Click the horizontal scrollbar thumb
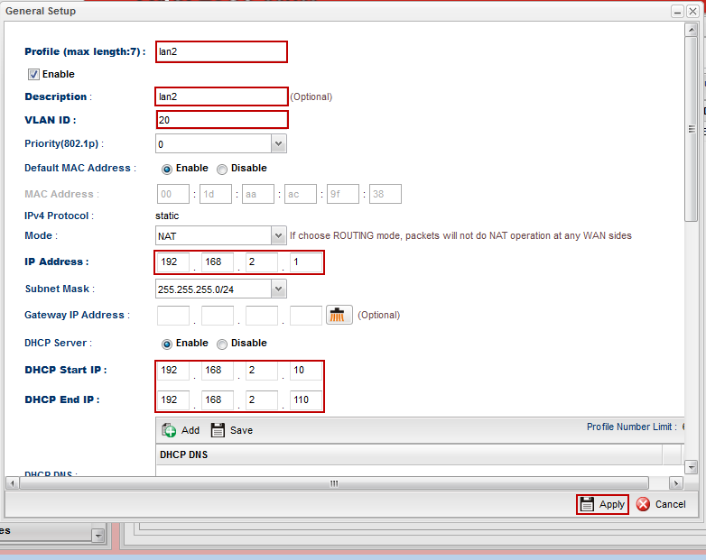The height and width of the screenshot is (560, 706). pyautogui.click(x=333, y=483)
